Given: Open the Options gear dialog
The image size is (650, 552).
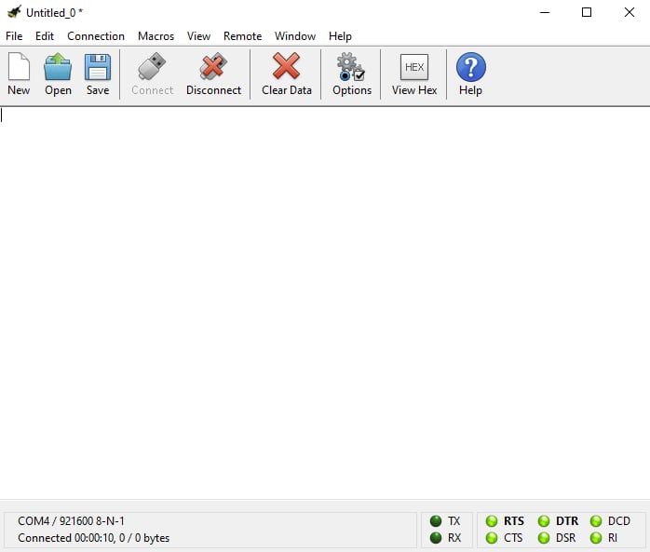Looking at the screenshot, I should tap(351, 74).
